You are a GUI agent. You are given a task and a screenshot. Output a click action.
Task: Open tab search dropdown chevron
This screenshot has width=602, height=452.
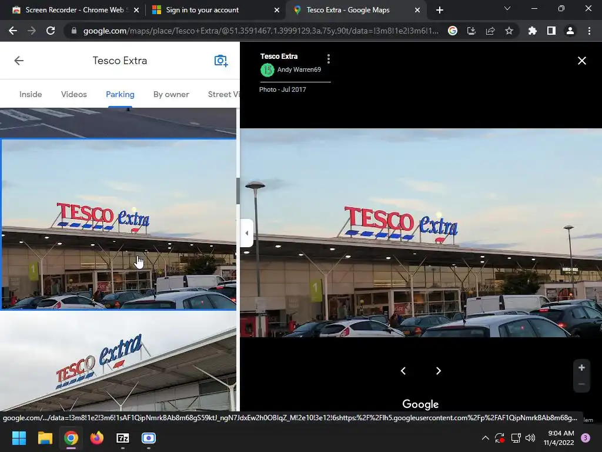[507, 8]
